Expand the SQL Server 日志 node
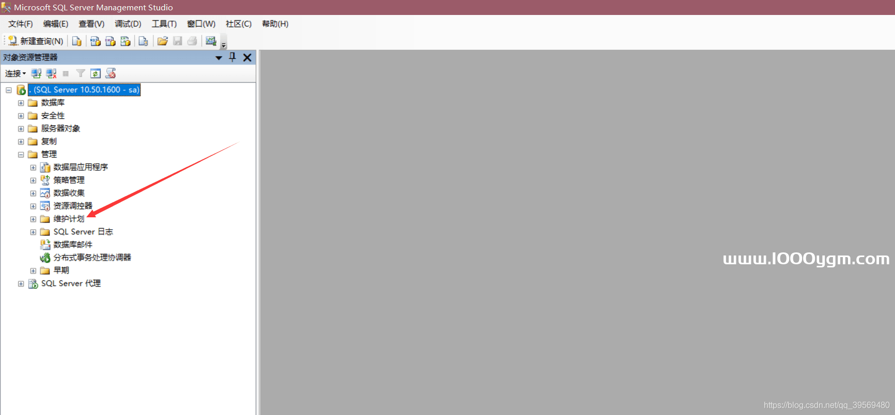This screenshot has width=895, height=415. [33, 232]
